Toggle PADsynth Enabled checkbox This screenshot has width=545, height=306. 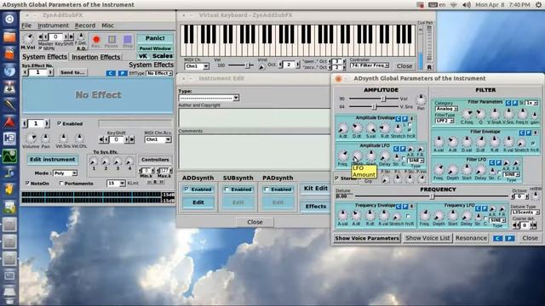(x=267, y=190)
